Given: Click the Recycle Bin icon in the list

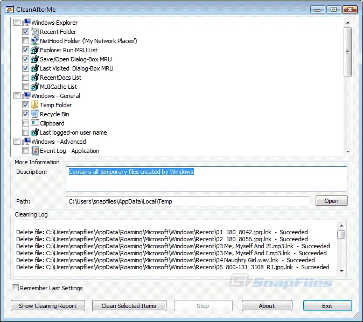Looking at the screenshot, I should click(x=34, y=114).
